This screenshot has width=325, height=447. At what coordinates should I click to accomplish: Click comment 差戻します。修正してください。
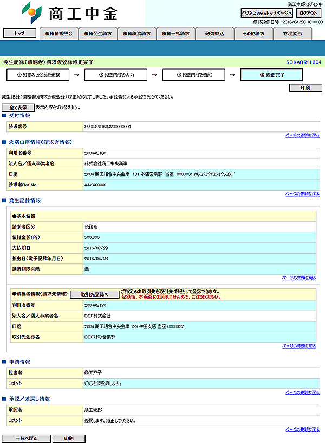tap(110, 420)
